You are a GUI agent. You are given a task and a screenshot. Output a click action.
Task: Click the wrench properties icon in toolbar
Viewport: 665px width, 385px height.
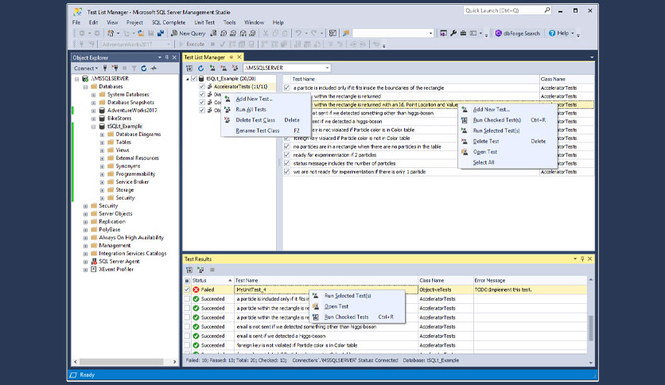pos(453,33)
